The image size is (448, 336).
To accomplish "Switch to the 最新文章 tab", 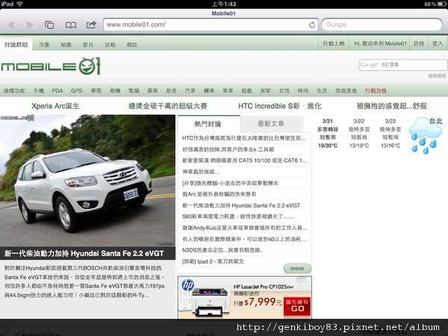I will [271, 124].
